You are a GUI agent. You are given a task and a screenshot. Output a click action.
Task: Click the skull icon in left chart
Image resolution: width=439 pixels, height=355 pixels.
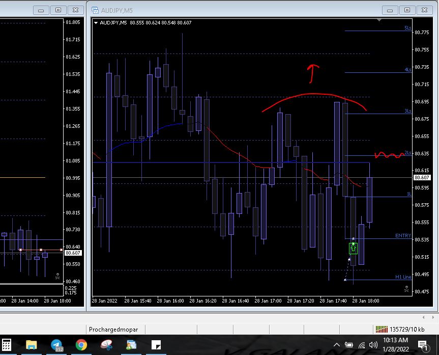[57, 278]
